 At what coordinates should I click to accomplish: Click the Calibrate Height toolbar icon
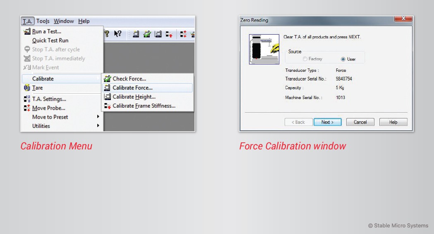tap(158, 34)
